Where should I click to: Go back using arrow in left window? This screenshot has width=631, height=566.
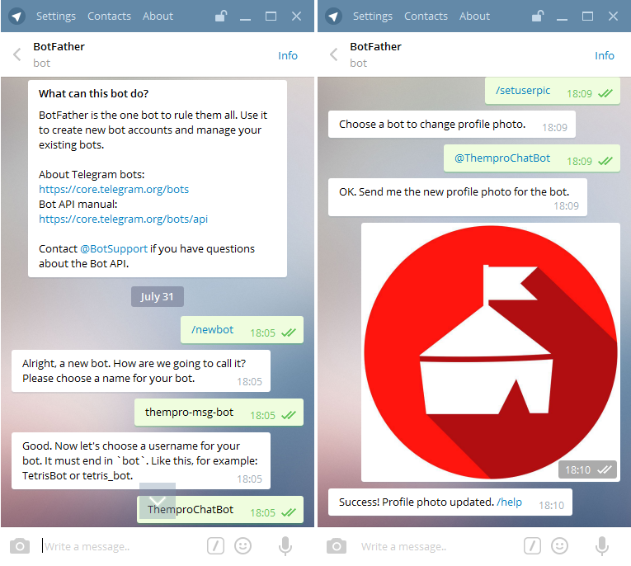click(16, 54)
